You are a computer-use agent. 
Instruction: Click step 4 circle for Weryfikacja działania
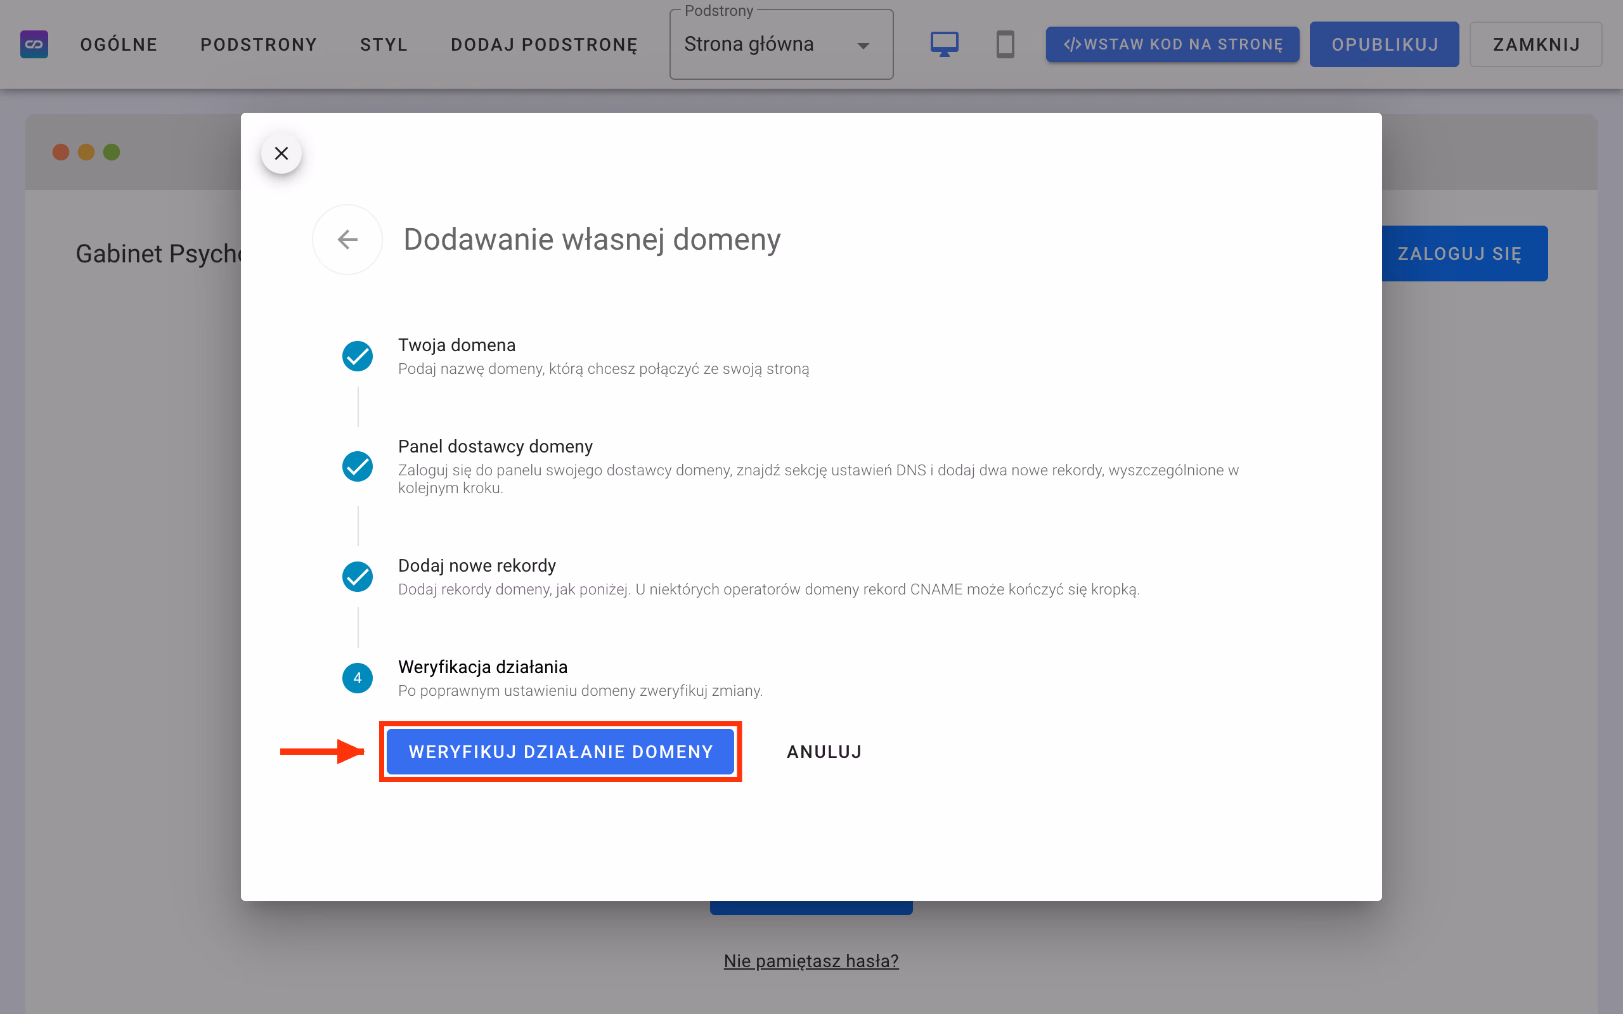358,678
